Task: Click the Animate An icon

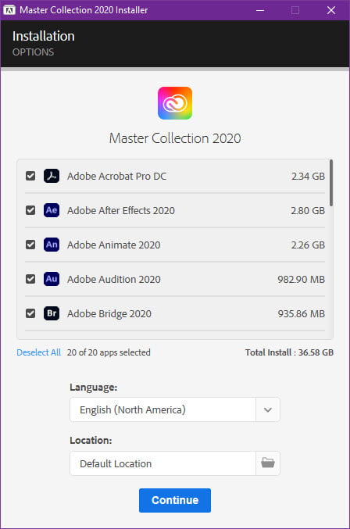Action: (52, 245)
